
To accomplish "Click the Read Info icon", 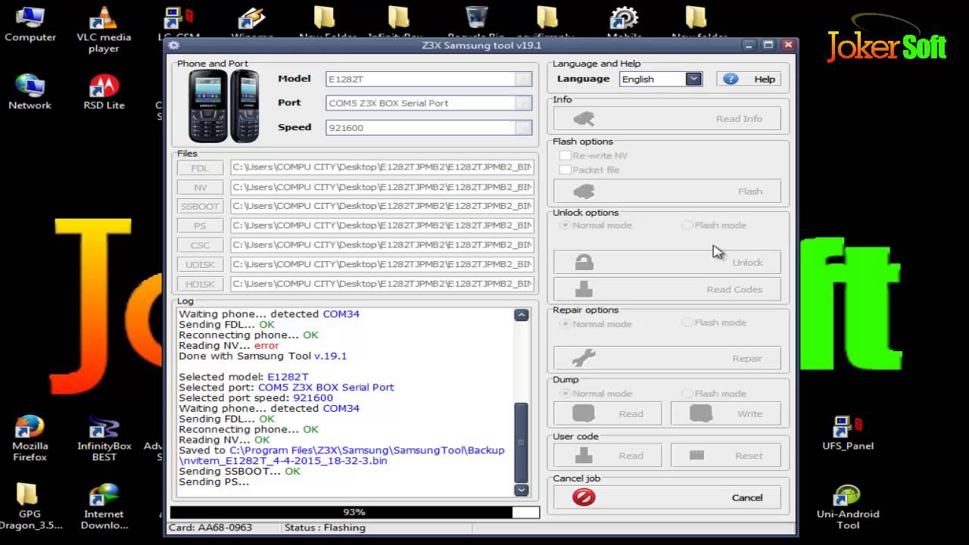I will coord(584,119).
